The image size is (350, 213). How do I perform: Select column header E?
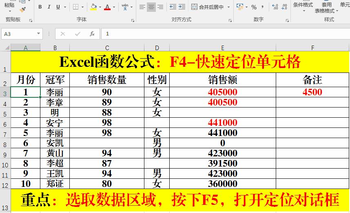[x=223, y=48]
